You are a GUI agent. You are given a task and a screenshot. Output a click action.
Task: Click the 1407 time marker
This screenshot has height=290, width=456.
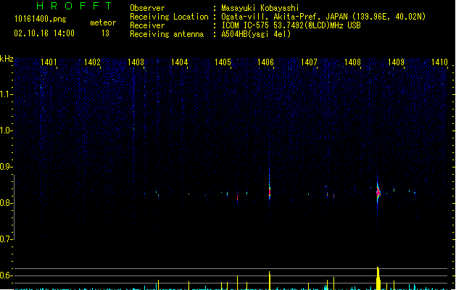click(x=309, y=62)
